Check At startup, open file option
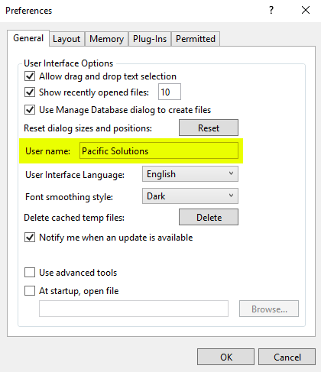This screenshot has width=321, height=372. point(30,290)
